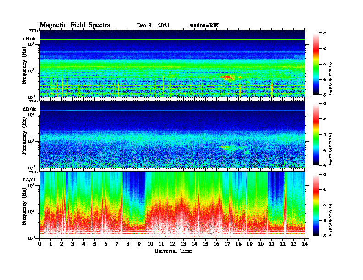Click the dZ/dt panel label

point(29,179)
